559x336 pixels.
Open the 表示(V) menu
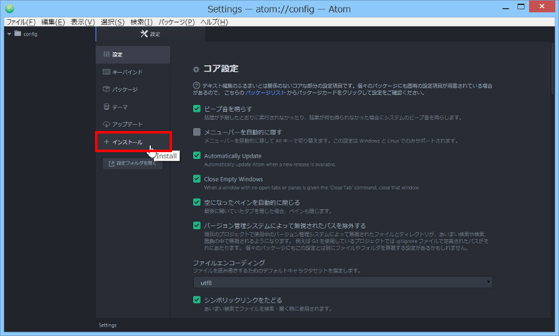(x=83, y=22)
